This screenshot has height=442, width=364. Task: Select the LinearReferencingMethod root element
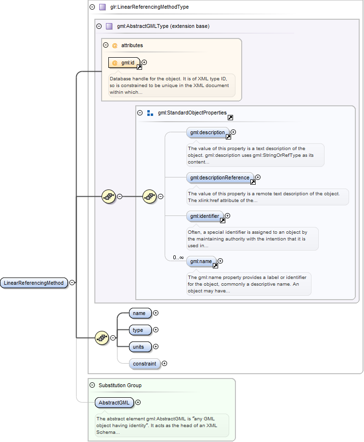34,283
